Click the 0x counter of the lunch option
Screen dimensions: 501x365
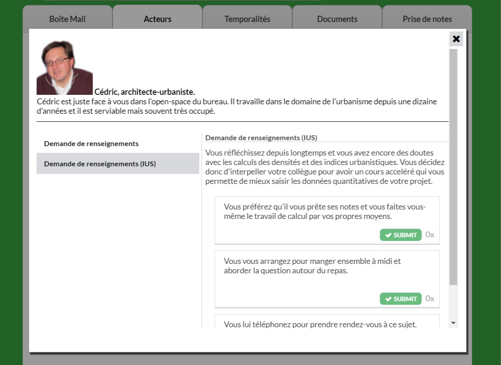point(430,298)
